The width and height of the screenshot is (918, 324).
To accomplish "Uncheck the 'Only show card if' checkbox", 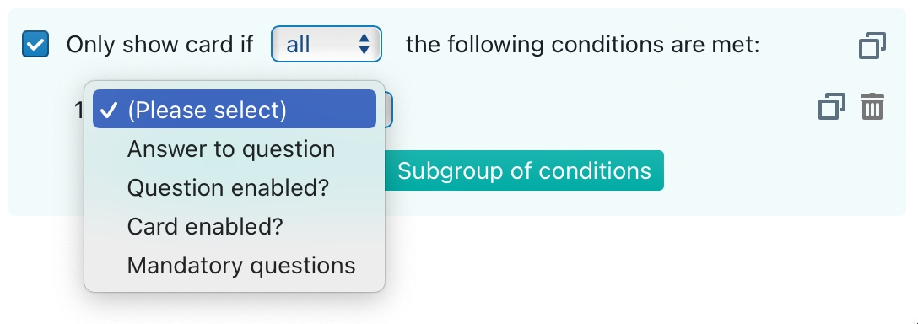I will [35, 45].
